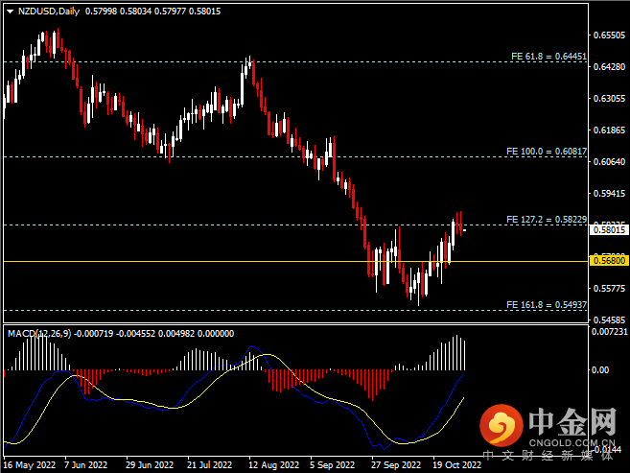Click the MACD(12,26,9) indicator label
The height and width of the screenshot is (473, 630).
[39, 334]
